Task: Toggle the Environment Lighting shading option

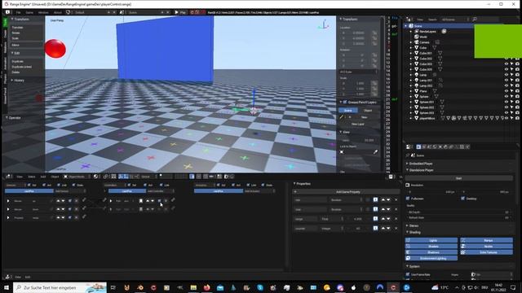Action: [x=431, y=258]
